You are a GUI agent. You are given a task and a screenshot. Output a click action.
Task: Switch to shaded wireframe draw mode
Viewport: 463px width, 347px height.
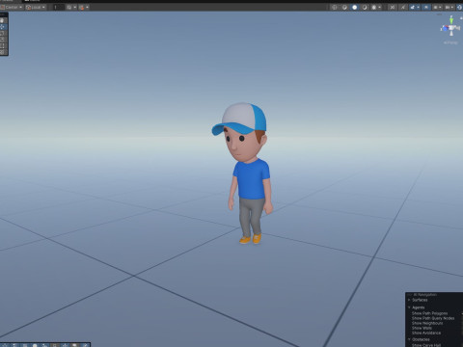[x=344, y=7]
